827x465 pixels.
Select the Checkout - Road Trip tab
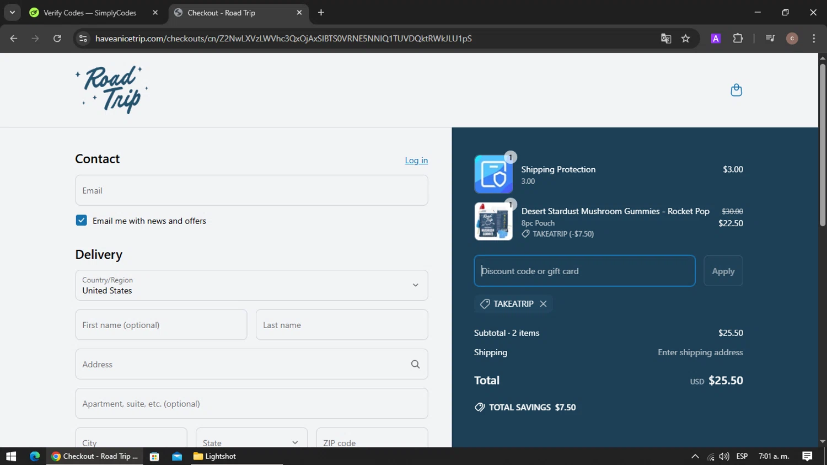(239, 13)
